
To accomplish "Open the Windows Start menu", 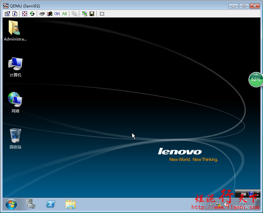I will [x=11, y=204].
